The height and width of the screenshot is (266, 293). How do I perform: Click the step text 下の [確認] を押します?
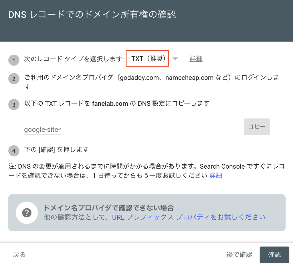pos(56,149)
